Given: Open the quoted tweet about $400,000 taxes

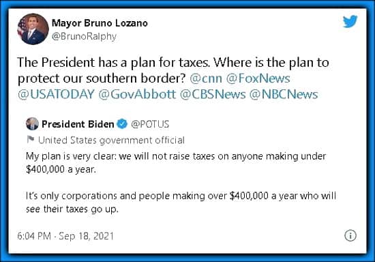Looking at the screenshot, I should pyautogui.click(x=181, y=165).
